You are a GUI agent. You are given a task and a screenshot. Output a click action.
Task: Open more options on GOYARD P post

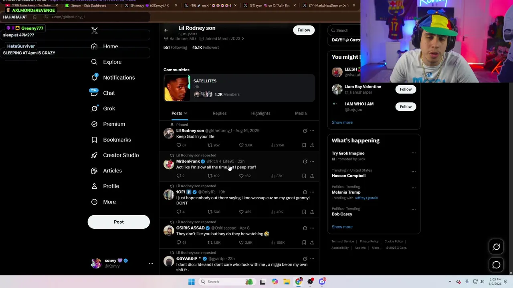click(x=312, y=259)
